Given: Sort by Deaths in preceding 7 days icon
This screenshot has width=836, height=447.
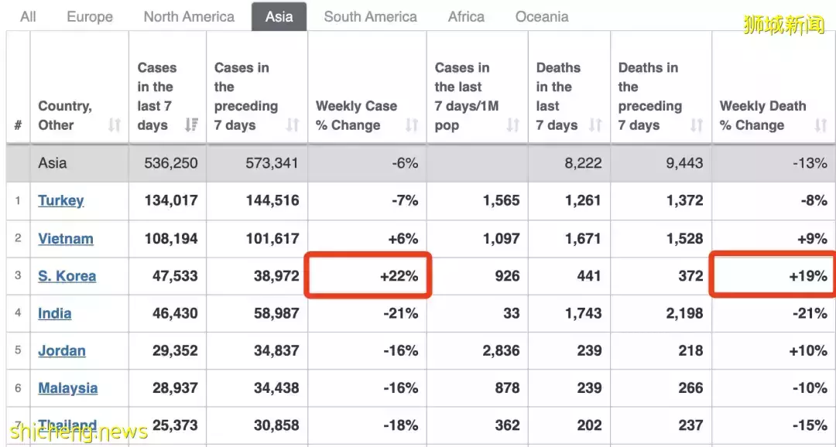Looking at the screenshot, I should (x=697, y=125).
